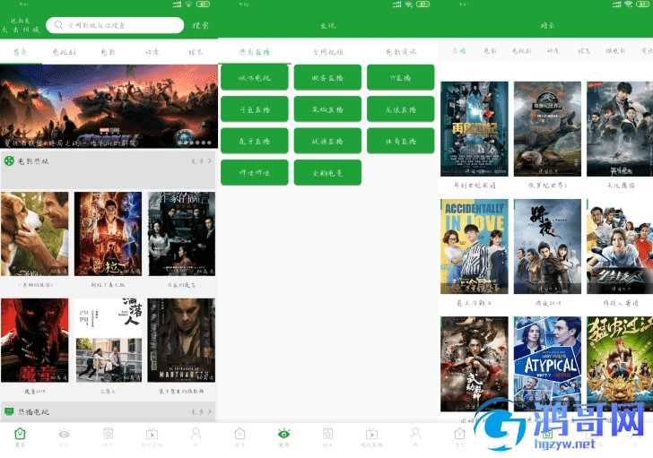The width and height of the screenshot is (653, 458).
Task: Open the 花椒直播 live channel button
Action: pyautogui.click(x=327, y=109)
